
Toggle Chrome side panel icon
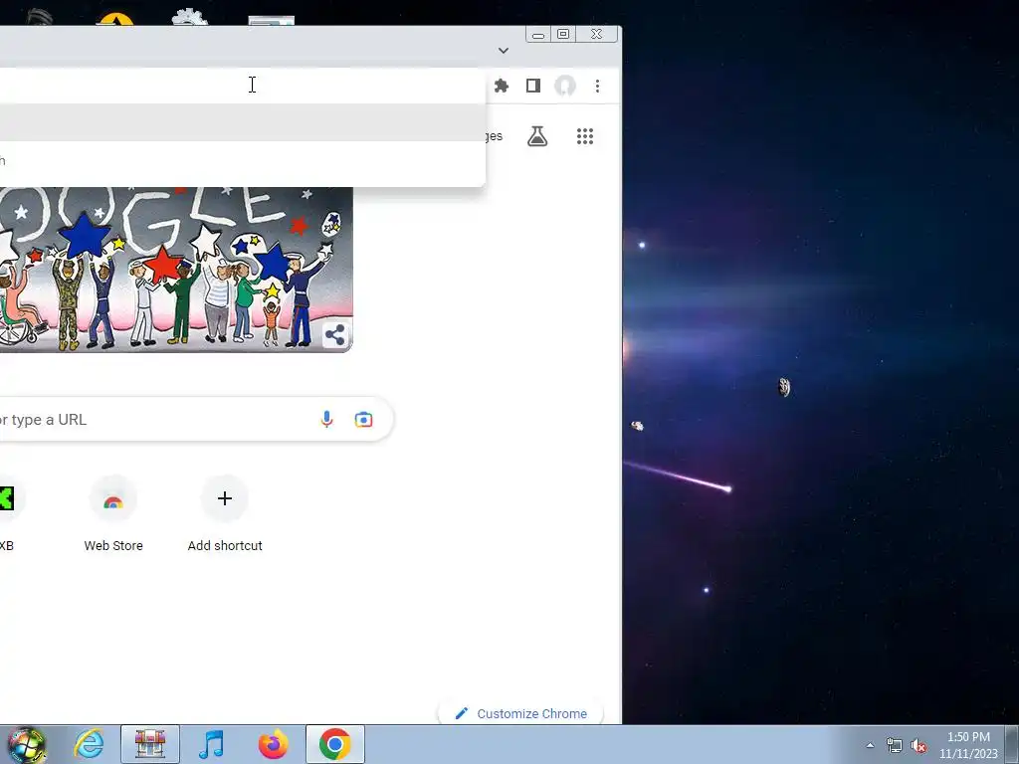pyautogui.click(x=533, y=86)
